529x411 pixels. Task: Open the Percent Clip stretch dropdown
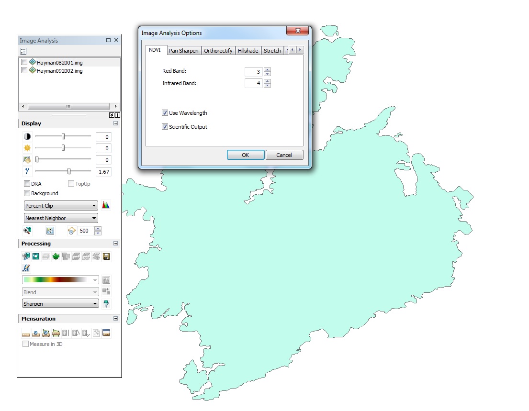(x=61, y=206)
